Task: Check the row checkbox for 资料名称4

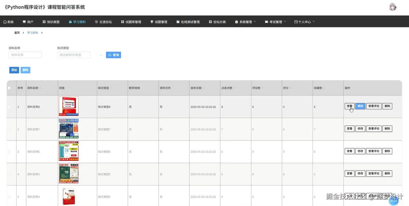Action: [x=9, y=197]
